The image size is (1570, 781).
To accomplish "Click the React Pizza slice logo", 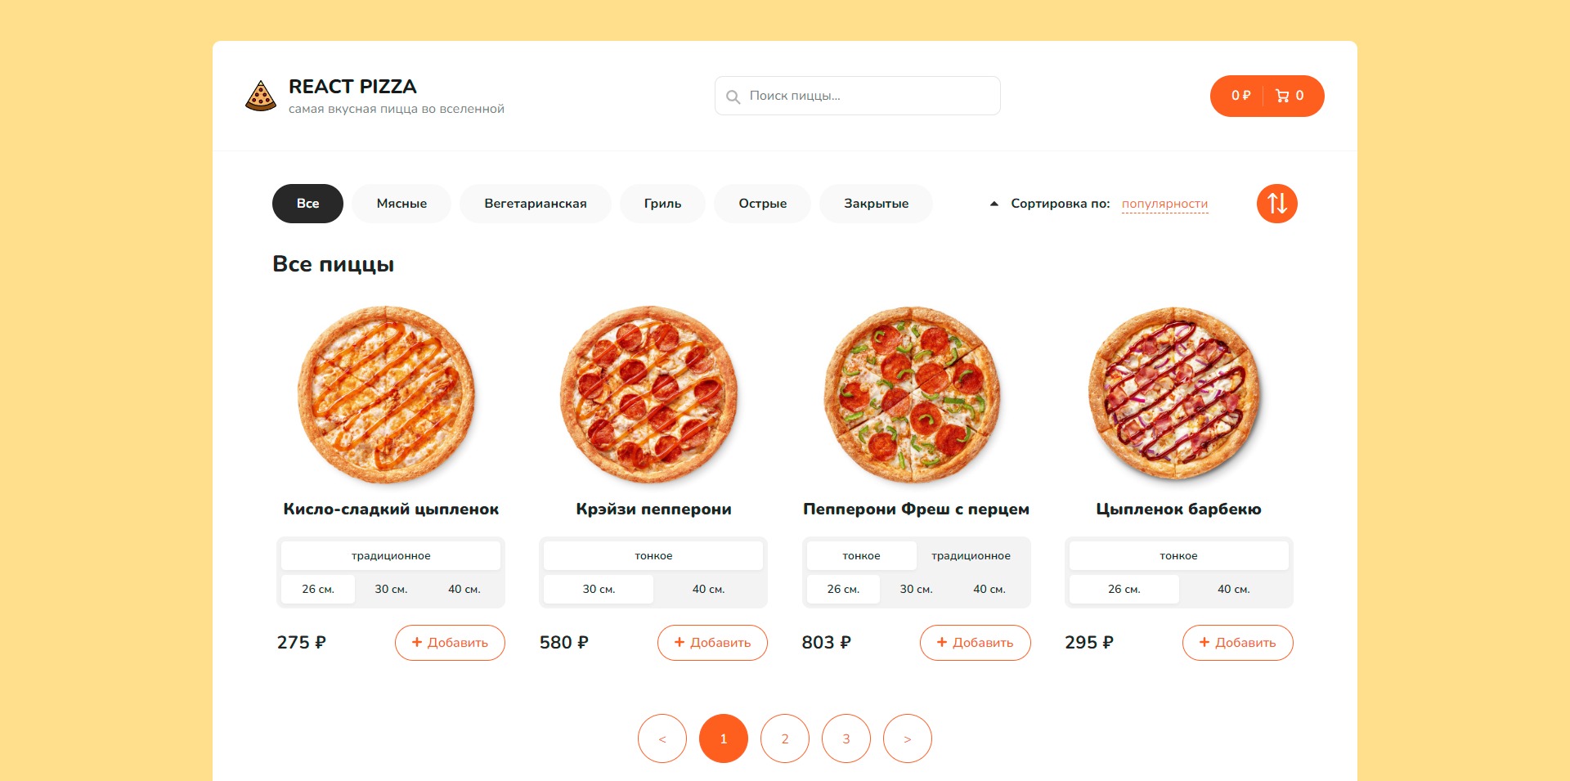I will click(x=261, y=97).
